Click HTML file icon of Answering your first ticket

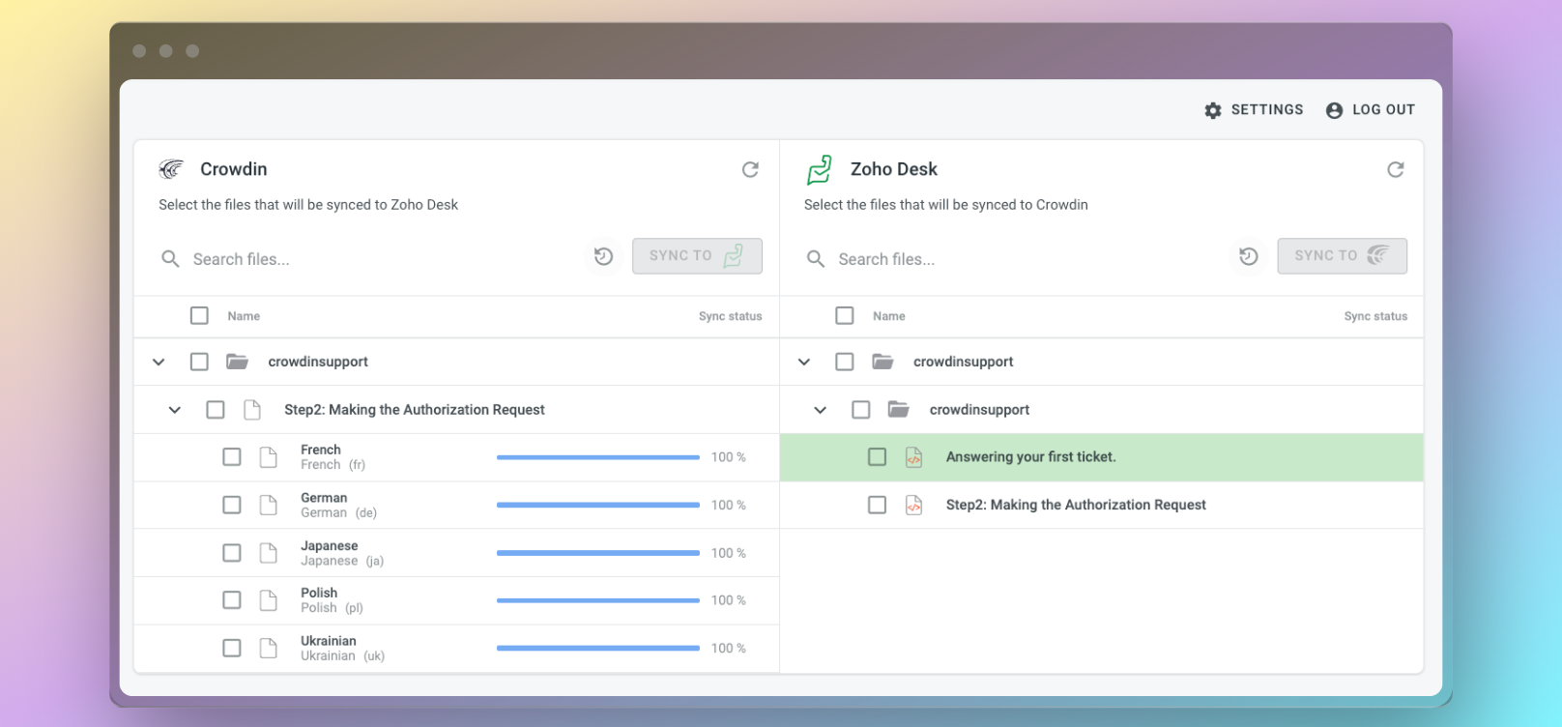tap(913, 457)
